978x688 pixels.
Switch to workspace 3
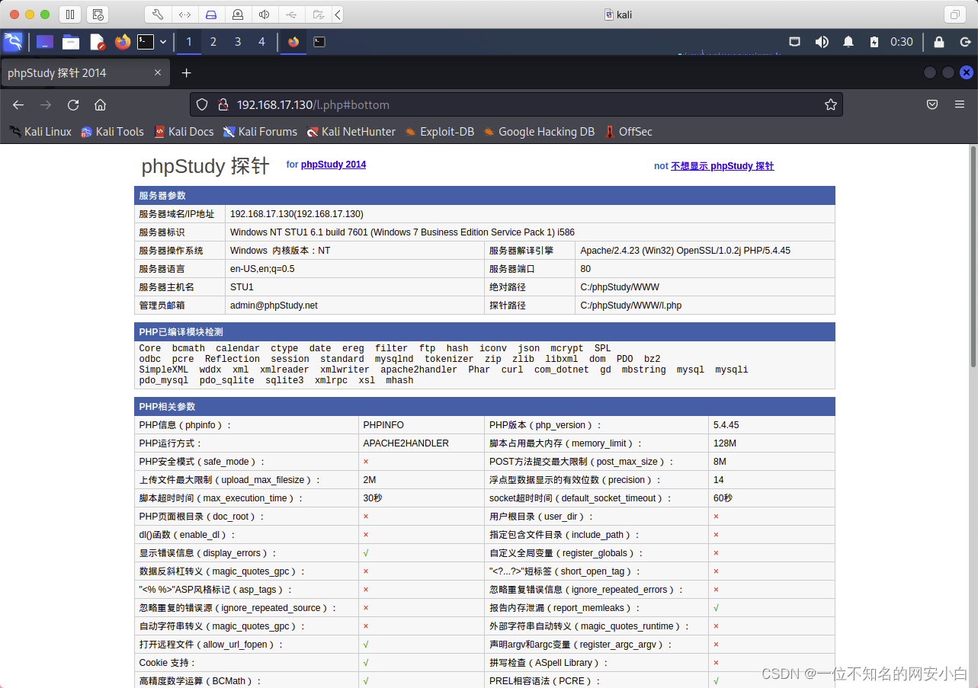pos(238,42)
